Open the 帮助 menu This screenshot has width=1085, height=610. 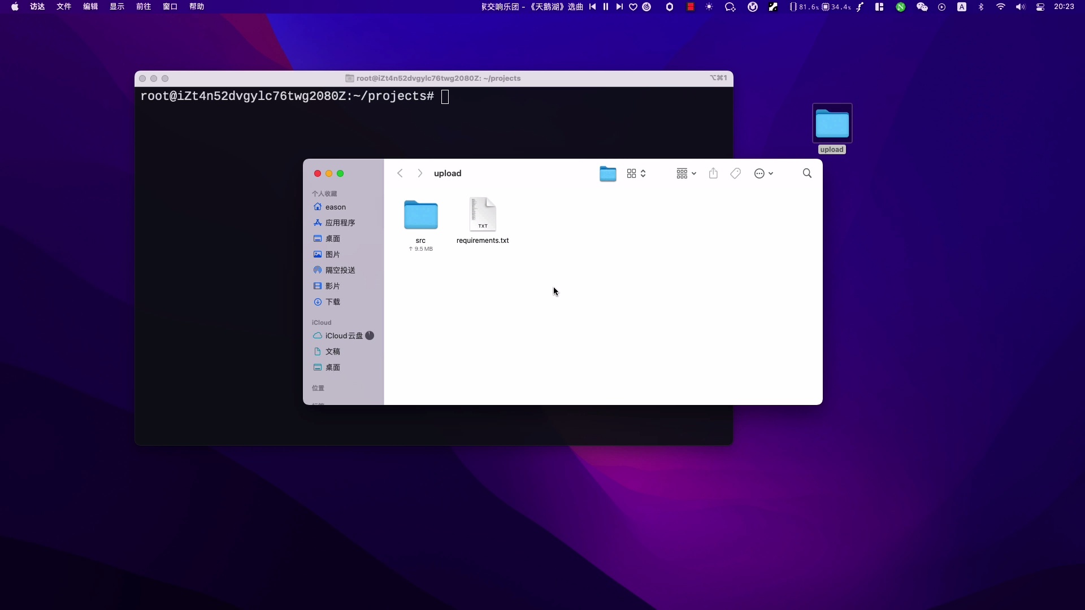point(197,7)
